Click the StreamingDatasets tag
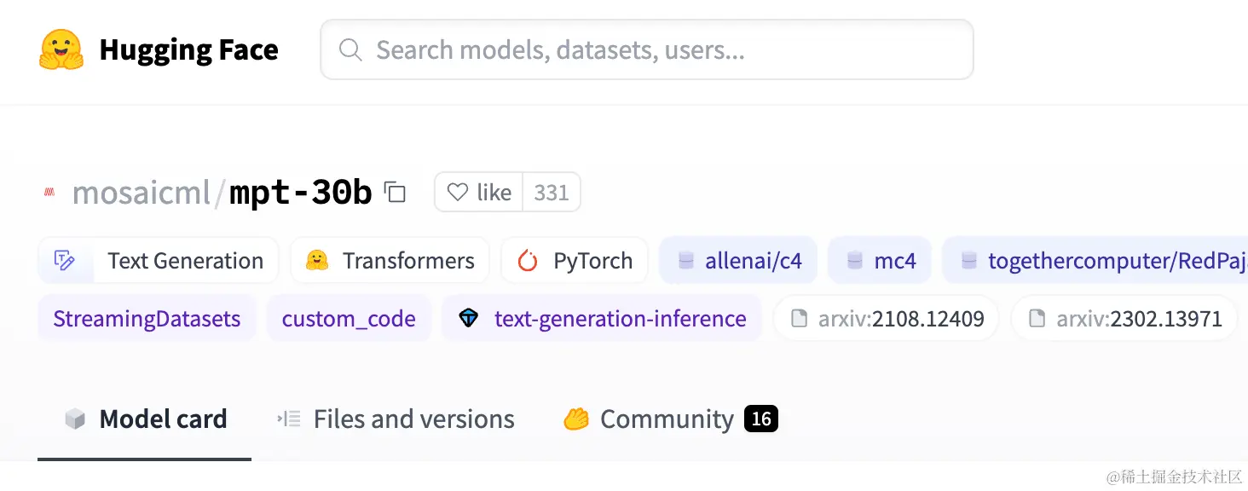This screenshot has width=1248, height=491. point(147,319)
